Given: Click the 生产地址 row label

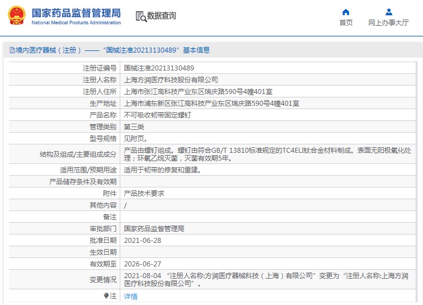Looking at the screenshot, I should pos(103,104).
